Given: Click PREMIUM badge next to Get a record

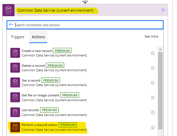Looking at the screenshot, I should 51,80.
